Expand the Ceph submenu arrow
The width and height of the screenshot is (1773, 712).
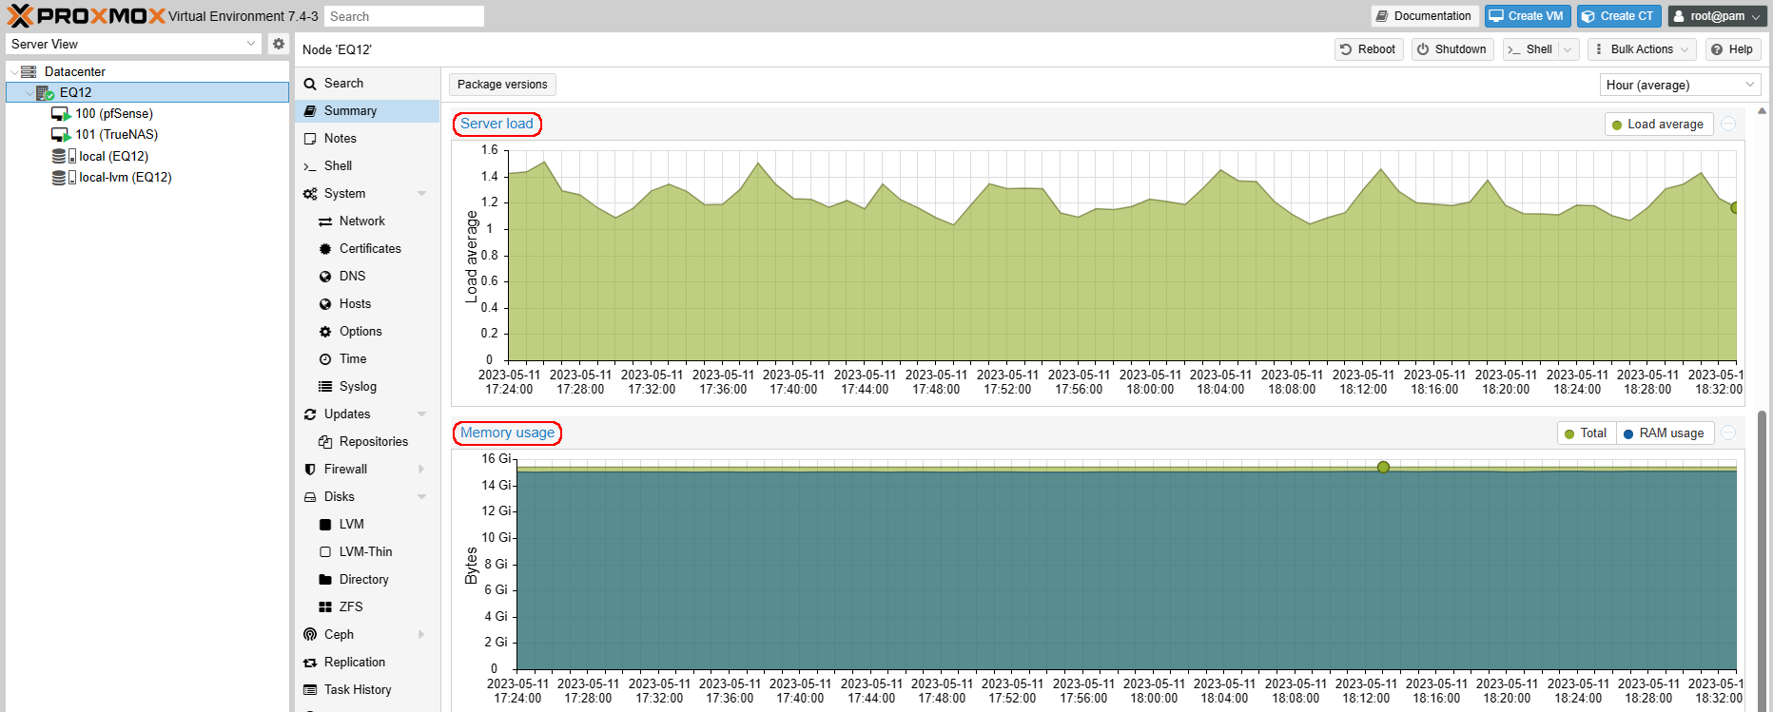coord(421,635)
